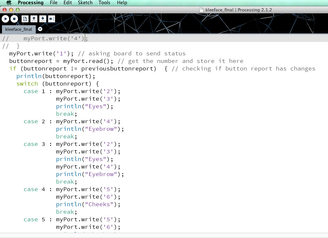This screenshot has height=238, width=328.
Task: Click the yellow minimize window button
Action: click(x=11, y=10)
